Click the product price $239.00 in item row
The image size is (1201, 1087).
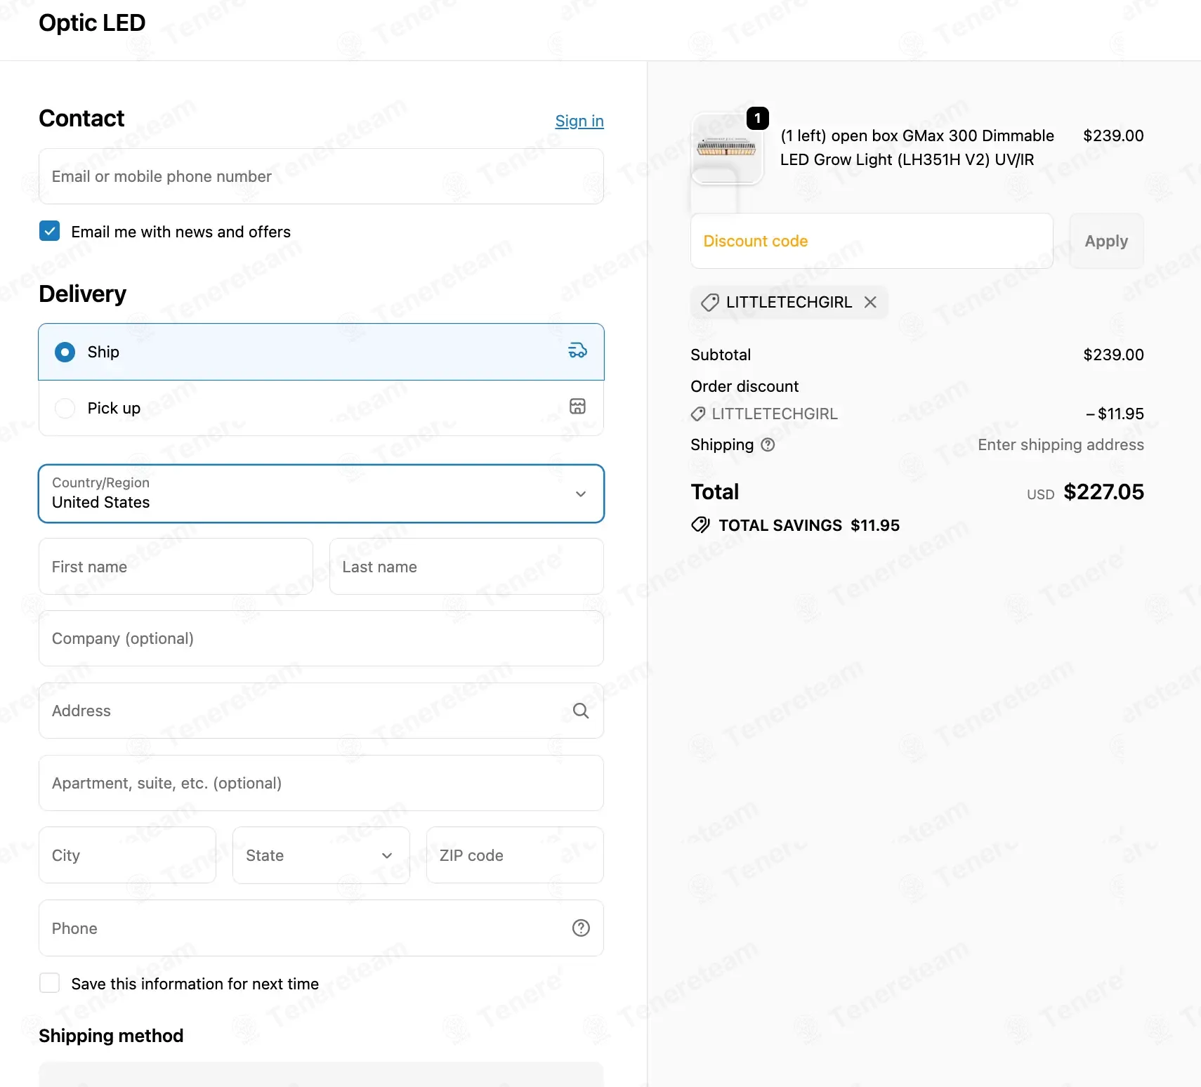pos(1113,136)
